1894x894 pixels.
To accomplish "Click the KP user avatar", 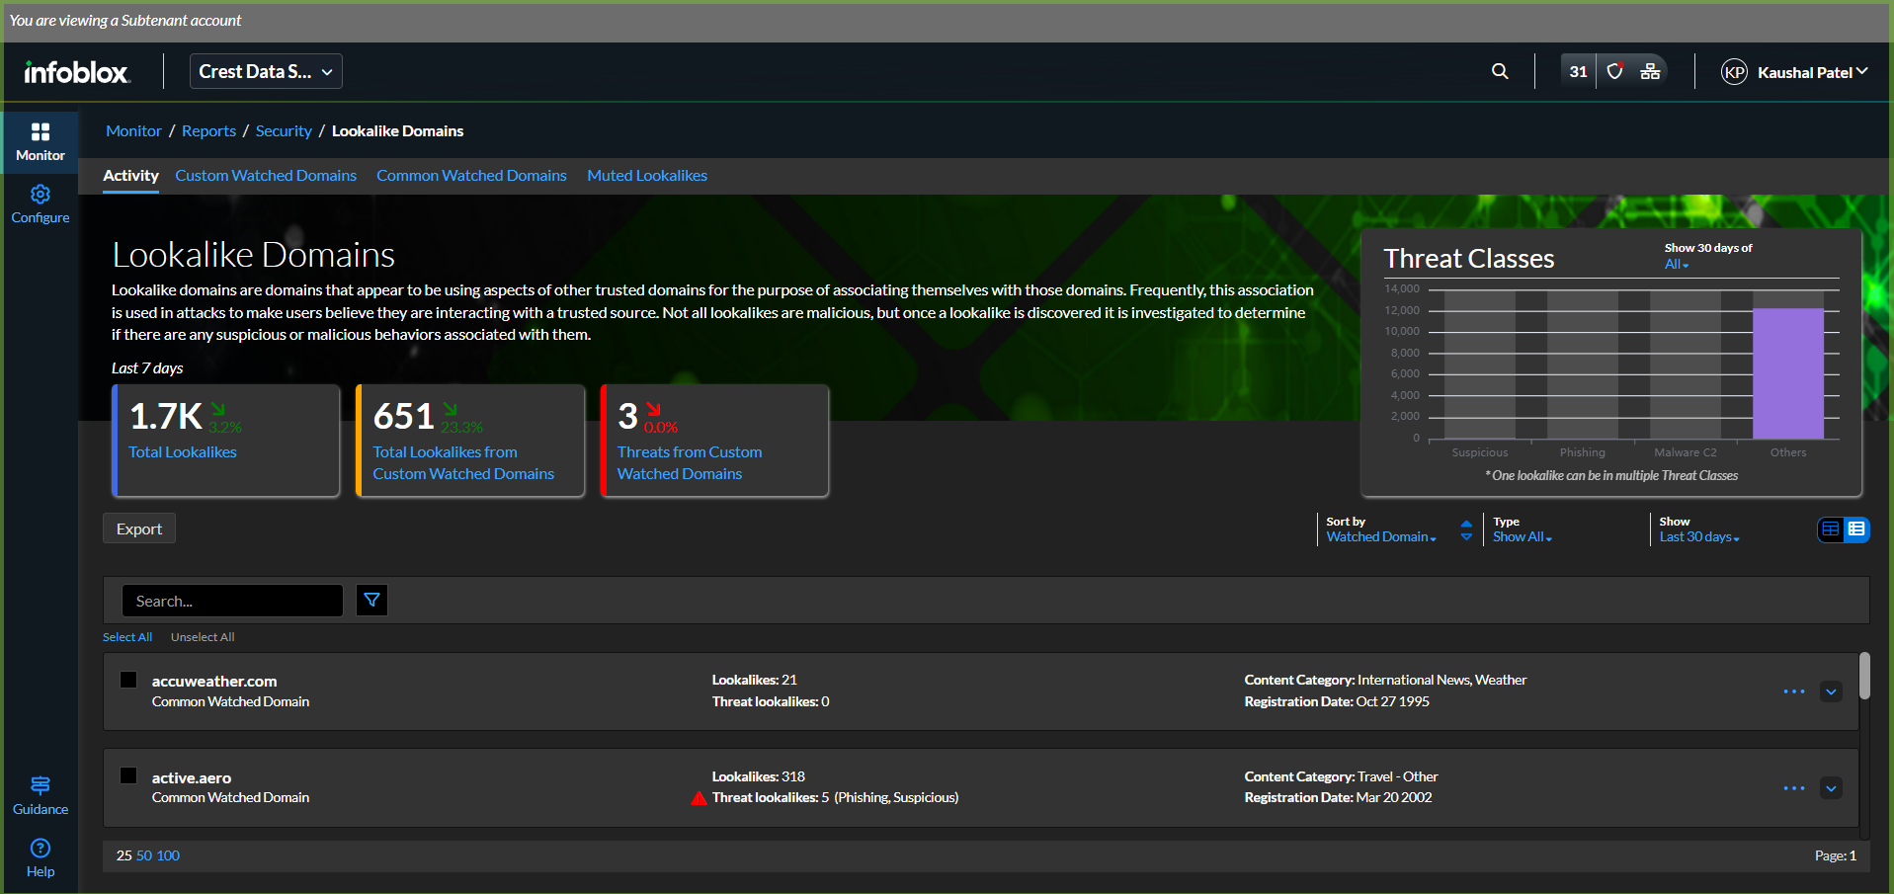I will point(1734,72).
